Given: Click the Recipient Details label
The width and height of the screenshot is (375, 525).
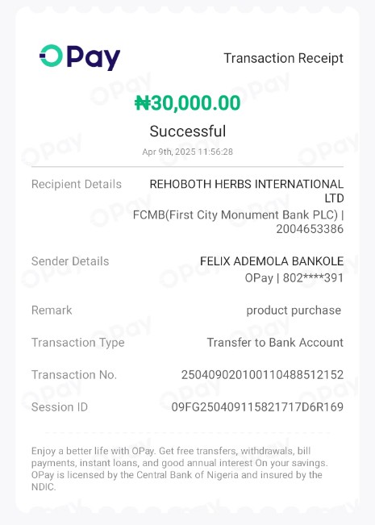Looking at the screenshot, I should click(77, 184).
